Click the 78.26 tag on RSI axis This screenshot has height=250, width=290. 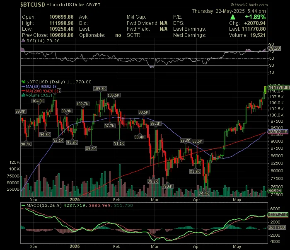[x=275, y=48]
